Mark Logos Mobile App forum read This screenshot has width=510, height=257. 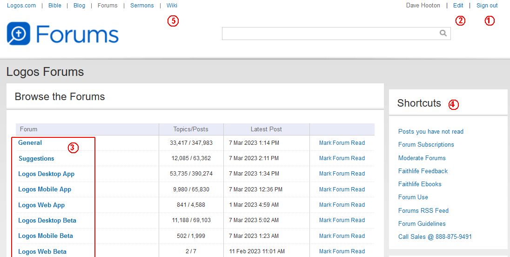(342, 189)
